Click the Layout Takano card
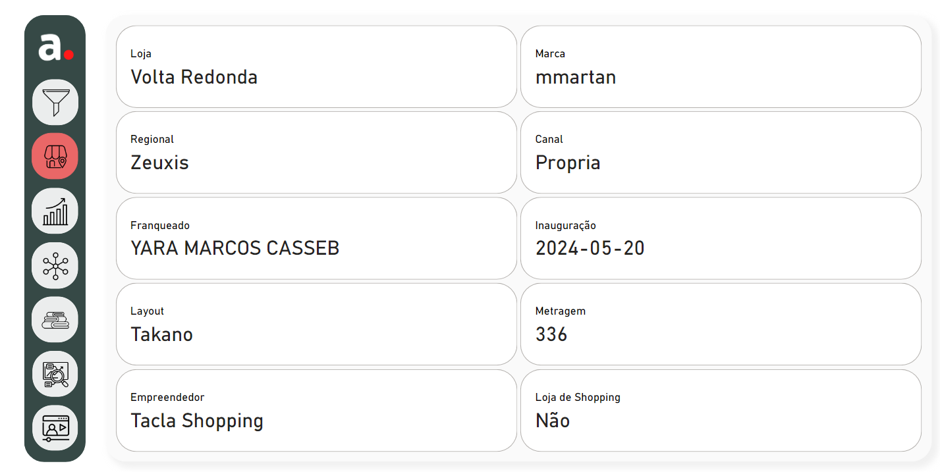The image size is (940, 472). pyautogui.click(x=316, y=325)
